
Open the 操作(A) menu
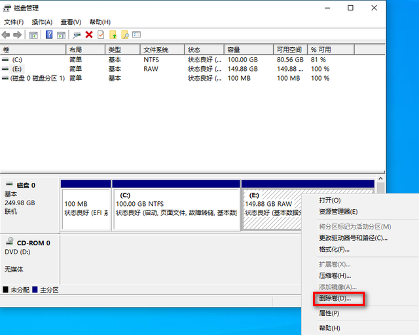coord(42,22)
